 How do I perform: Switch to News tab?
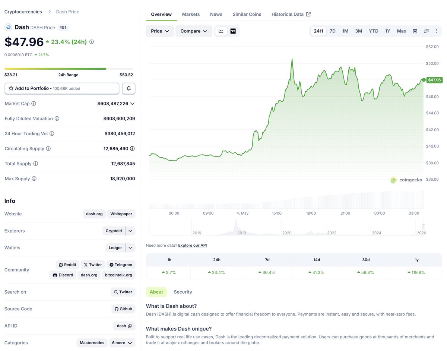[216, 14]
